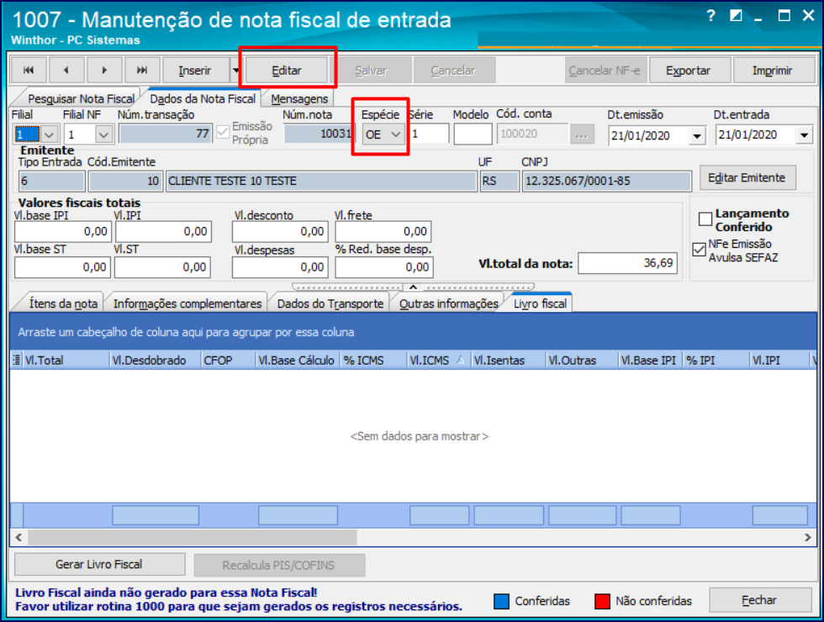Screen dimensions: 824x622
Task: Click the Fechar button
Action: (x=760, y=600)
